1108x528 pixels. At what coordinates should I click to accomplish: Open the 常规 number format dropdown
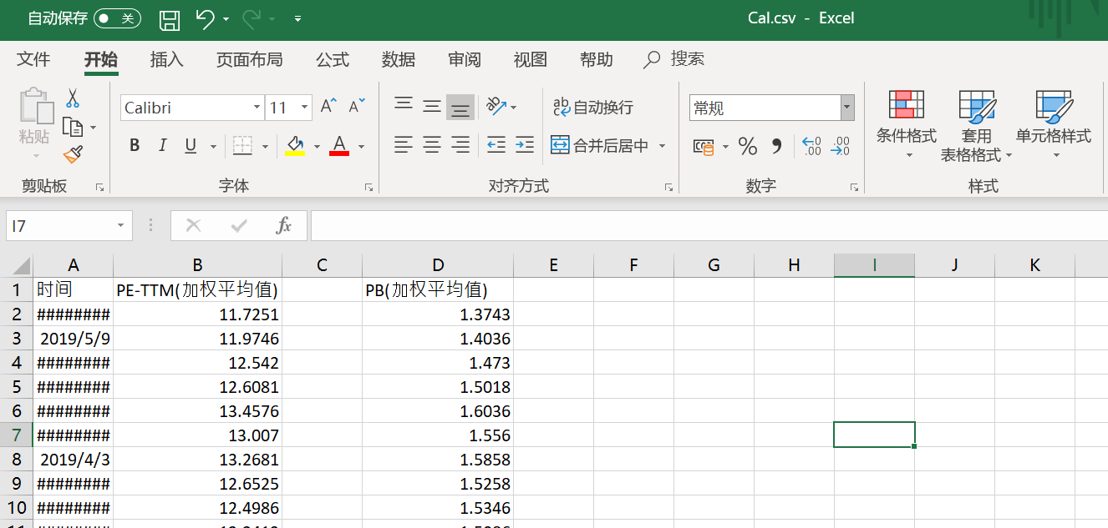click(846, 107)
